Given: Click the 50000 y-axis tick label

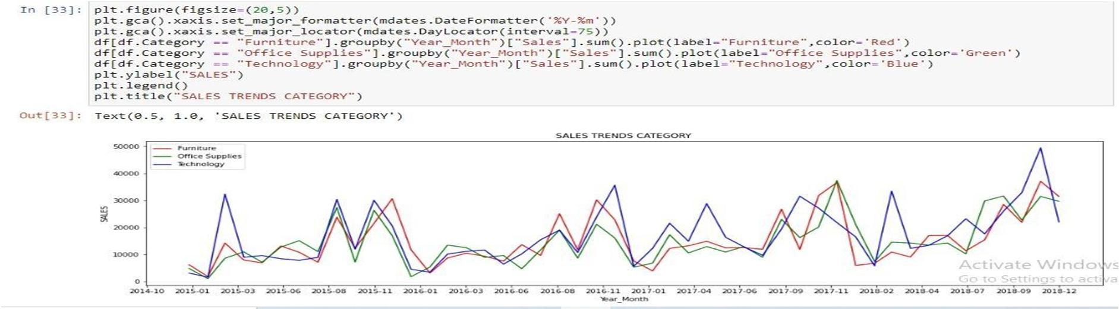Looking at the screenshot, I should click(128, 147).
